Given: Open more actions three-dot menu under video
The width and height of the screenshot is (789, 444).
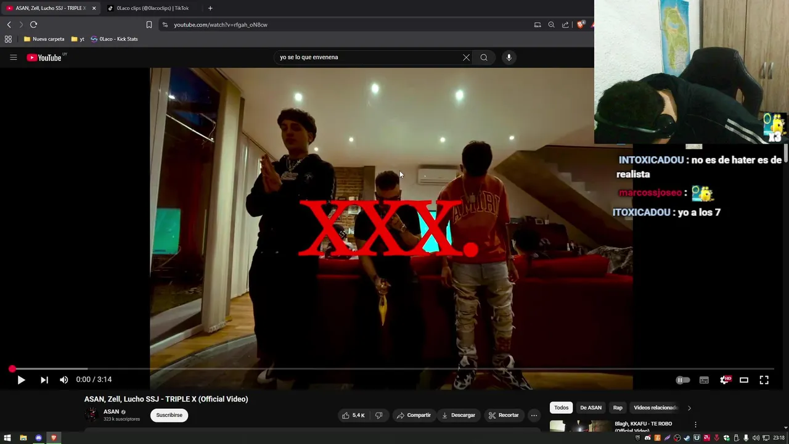Looking at the screenshot, I should (x=534, y=416).
